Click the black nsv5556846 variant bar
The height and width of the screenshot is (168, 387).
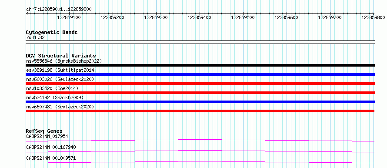(200, 65)
